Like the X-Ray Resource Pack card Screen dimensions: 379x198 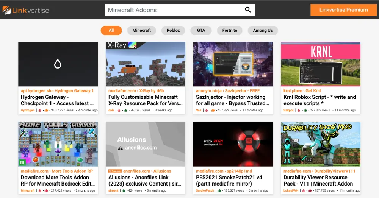(x=125, y=110)
